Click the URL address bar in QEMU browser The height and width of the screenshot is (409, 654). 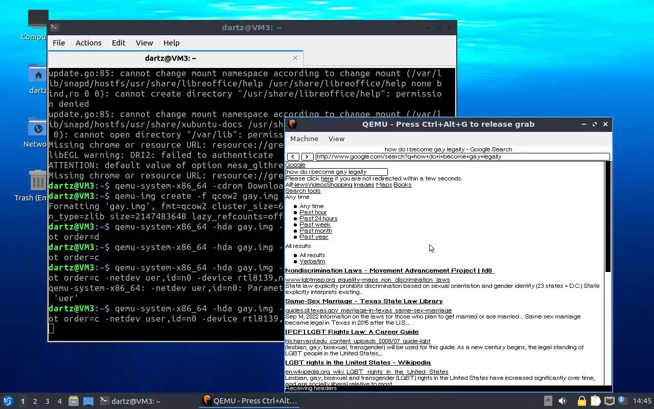coord(462,156)
